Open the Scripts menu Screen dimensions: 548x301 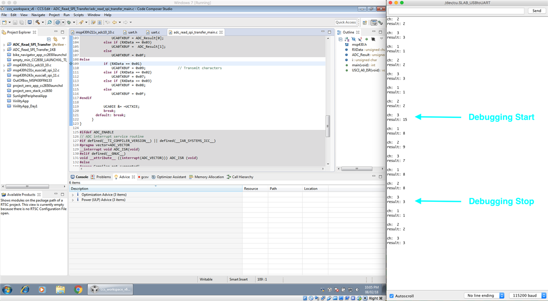tap(78, 15)
